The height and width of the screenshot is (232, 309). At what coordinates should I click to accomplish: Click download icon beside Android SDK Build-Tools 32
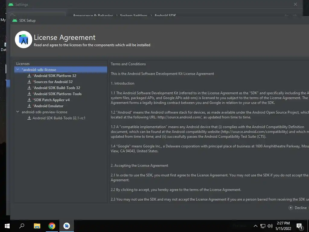pyautogui.click(x=29, y=88)
